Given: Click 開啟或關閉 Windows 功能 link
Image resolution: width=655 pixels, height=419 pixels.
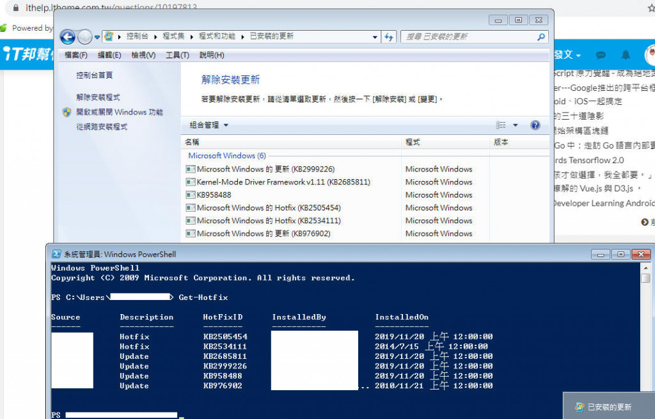Looking at the screenshot, I should pos(120,112).
